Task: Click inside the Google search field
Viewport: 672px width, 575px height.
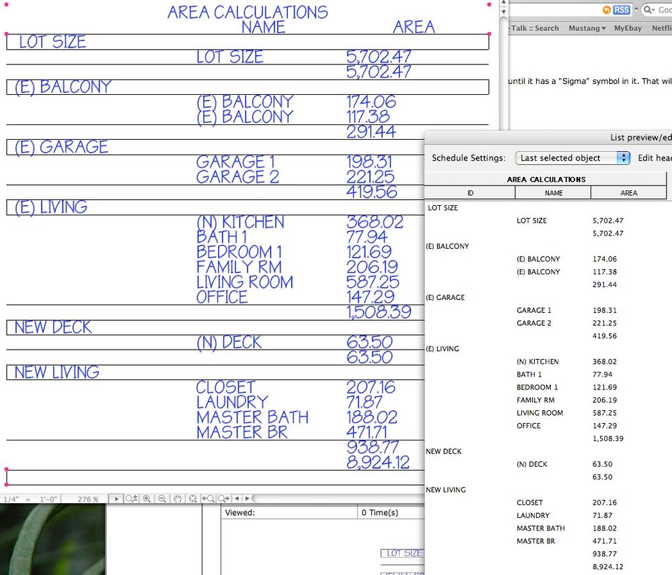Action: click(663, 10)
